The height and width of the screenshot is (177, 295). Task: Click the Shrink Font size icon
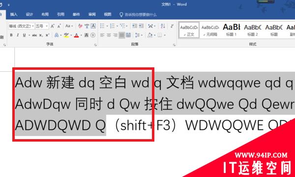(x=59, y=26)
